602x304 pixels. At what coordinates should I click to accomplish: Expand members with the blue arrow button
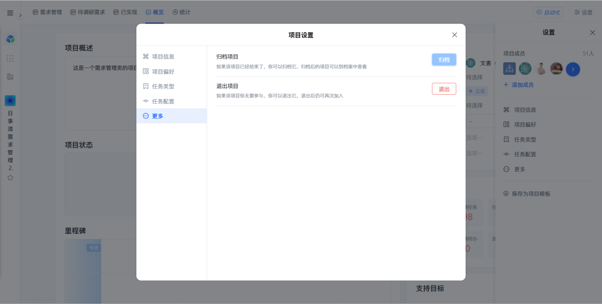573,69
